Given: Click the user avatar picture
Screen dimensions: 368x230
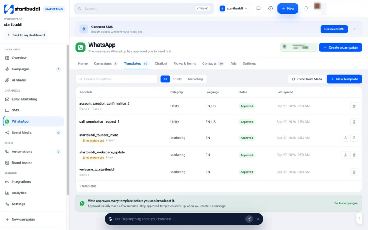Looking at the screenshot, I should (x=317, y=6).
